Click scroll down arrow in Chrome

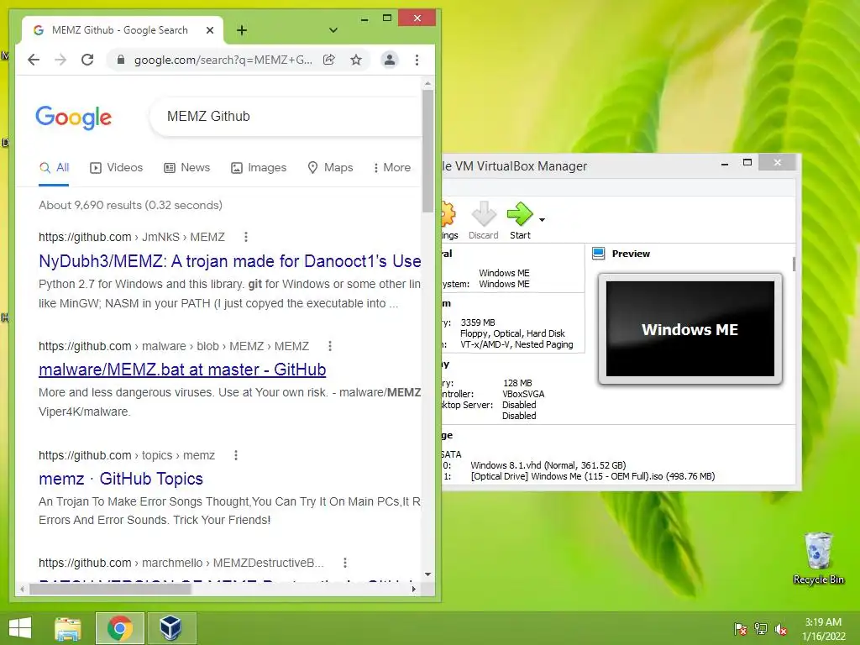pos(427,574)
